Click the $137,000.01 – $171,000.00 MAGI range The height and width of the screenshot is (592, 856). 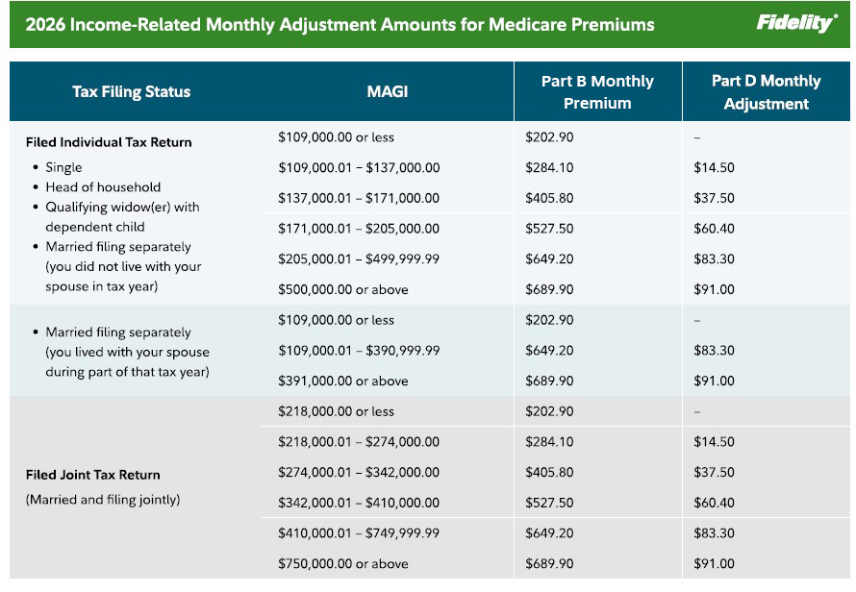click(359, 198)
